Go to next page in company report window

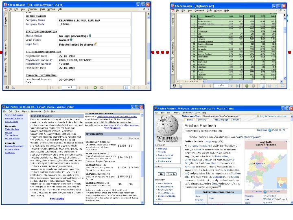(80, 88)
